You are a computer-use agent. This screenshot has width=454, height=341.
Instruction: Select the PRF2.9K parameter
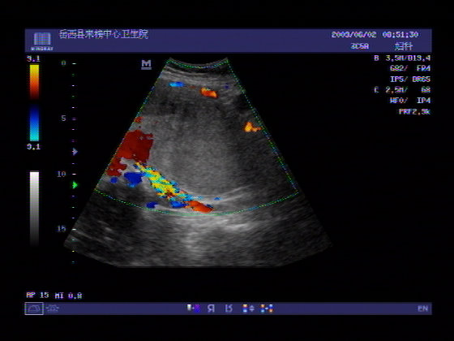(x=414, y=112)
